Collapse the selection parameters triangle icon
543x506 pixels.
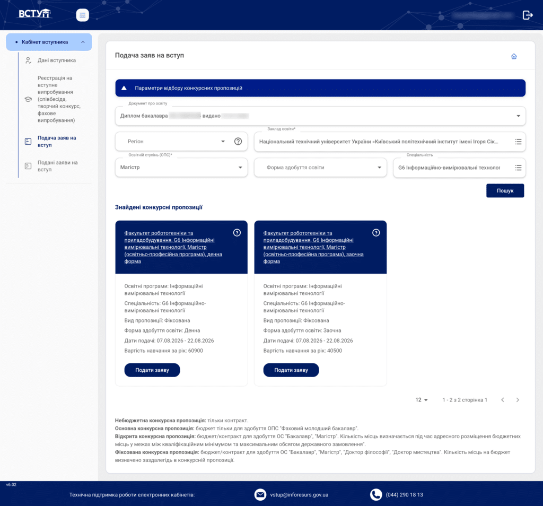(124, 88)
